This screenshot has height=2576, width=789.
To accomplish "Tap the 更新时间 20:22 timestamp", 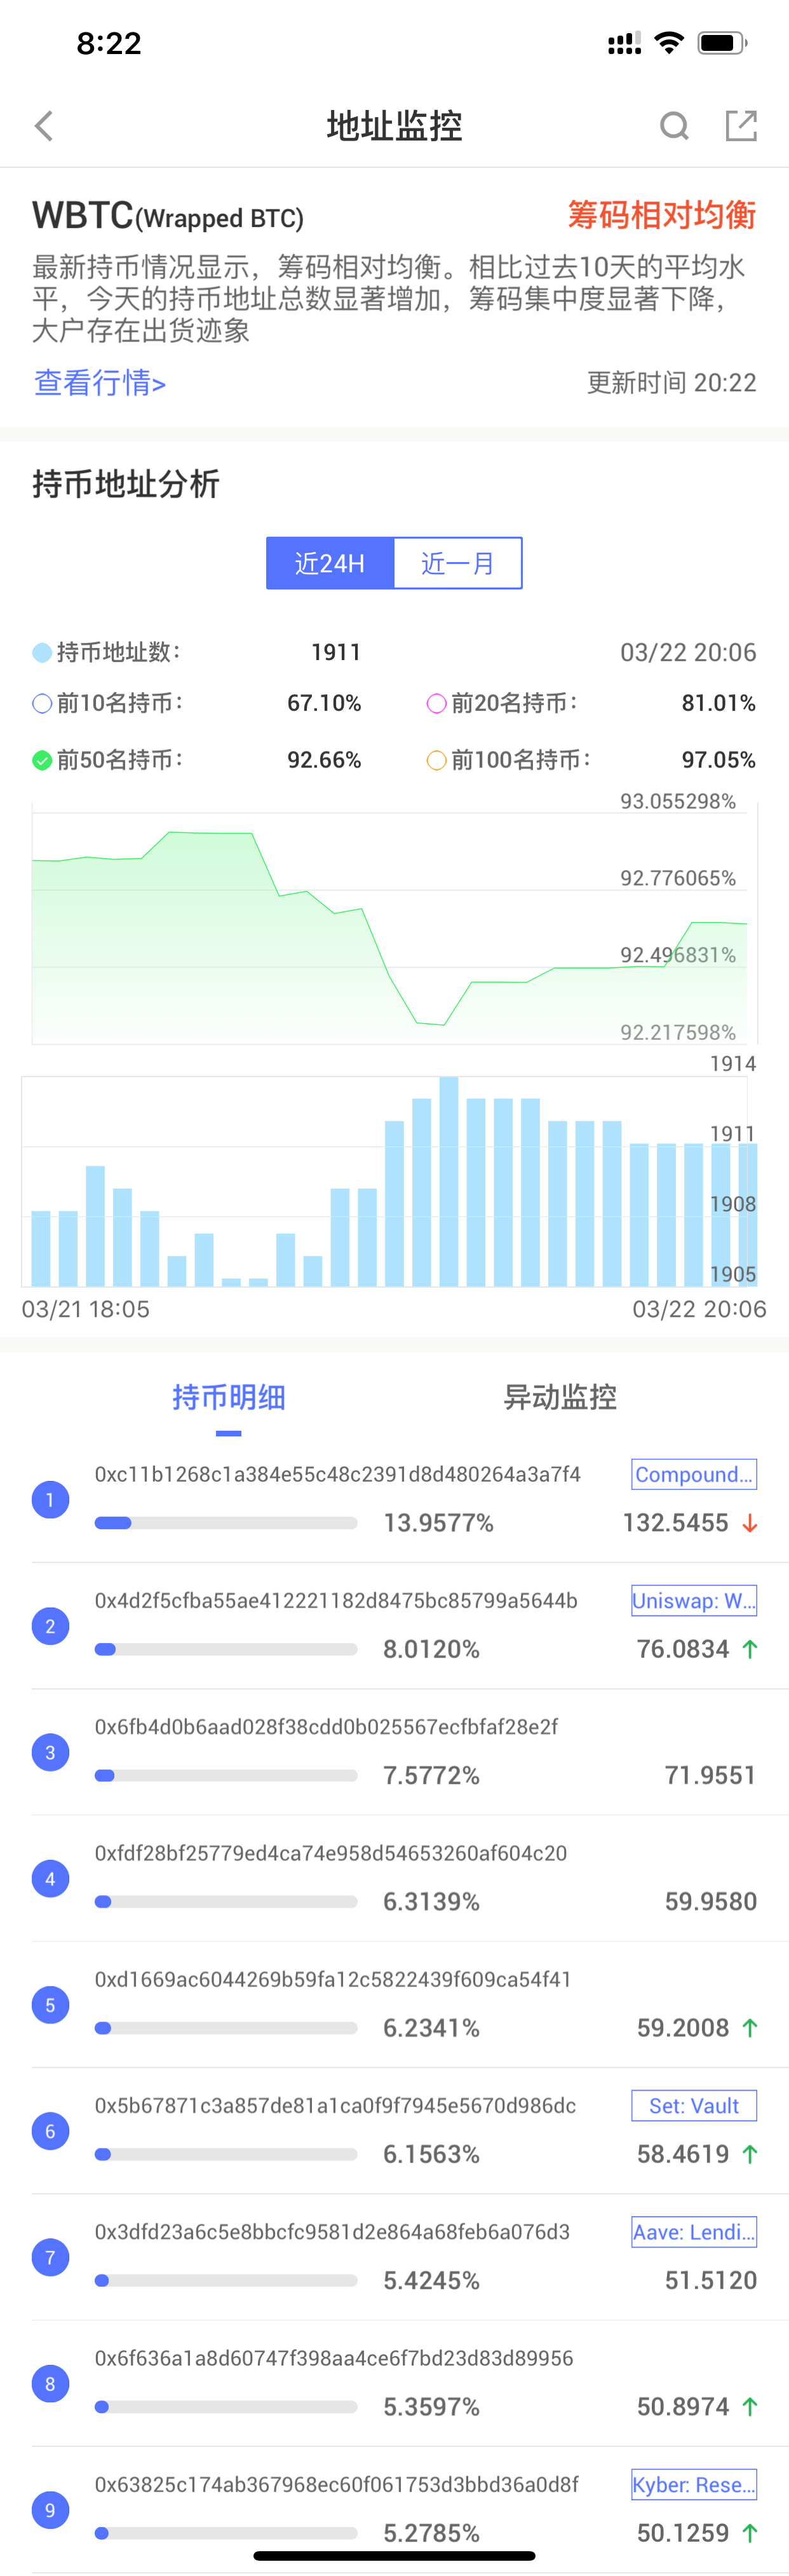I will pyautogui.click(x=672, y=383).
